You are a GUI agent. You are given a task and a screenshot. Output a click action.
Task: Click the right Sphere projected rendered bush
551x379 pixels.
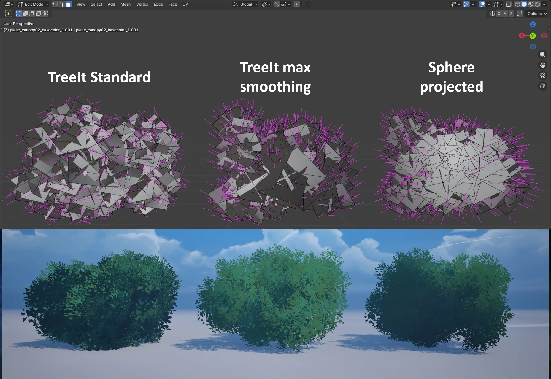coord(439,300)
